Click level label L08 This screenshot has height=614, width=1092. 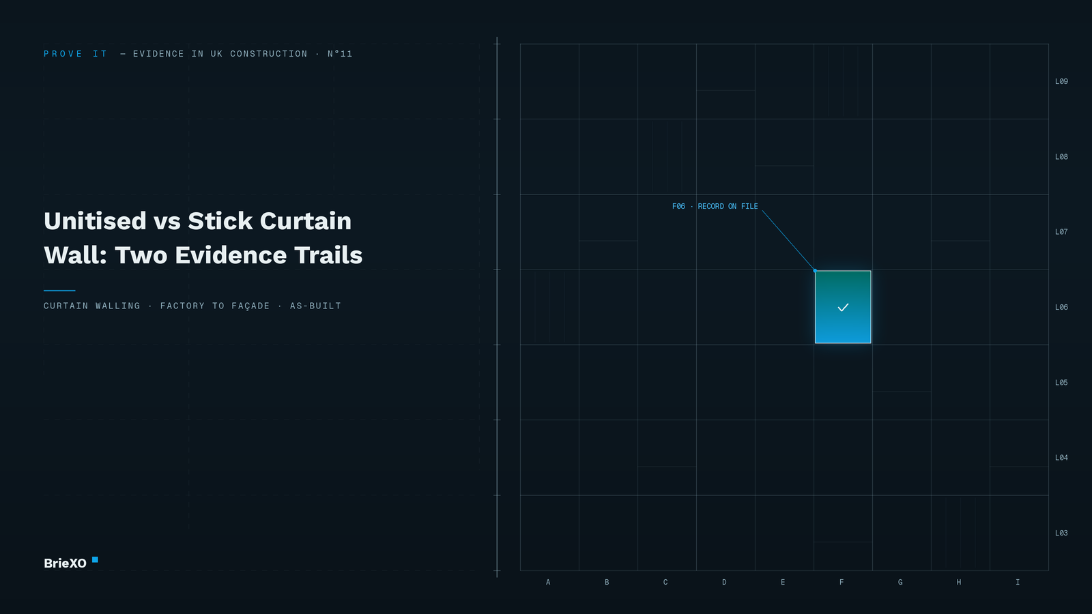pos(1061,157)
